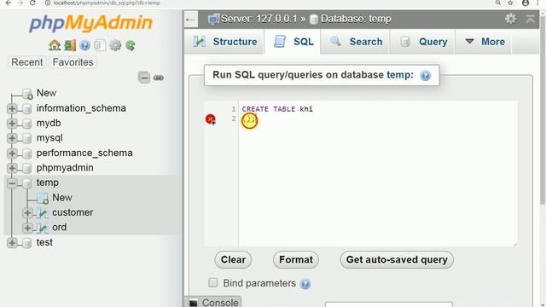Collapse the temp database node
The height and width of the screenshot is (307, 546).
[12, 182]
